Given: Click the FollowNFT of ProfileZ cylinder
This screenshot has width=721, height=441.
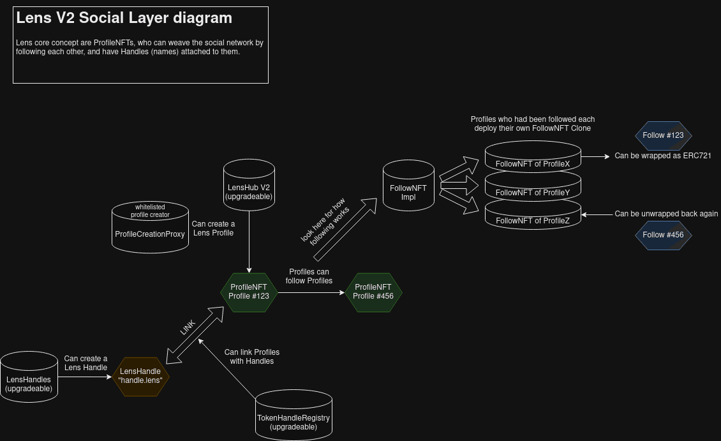Looking at the screenshot, I should (533, 216).
